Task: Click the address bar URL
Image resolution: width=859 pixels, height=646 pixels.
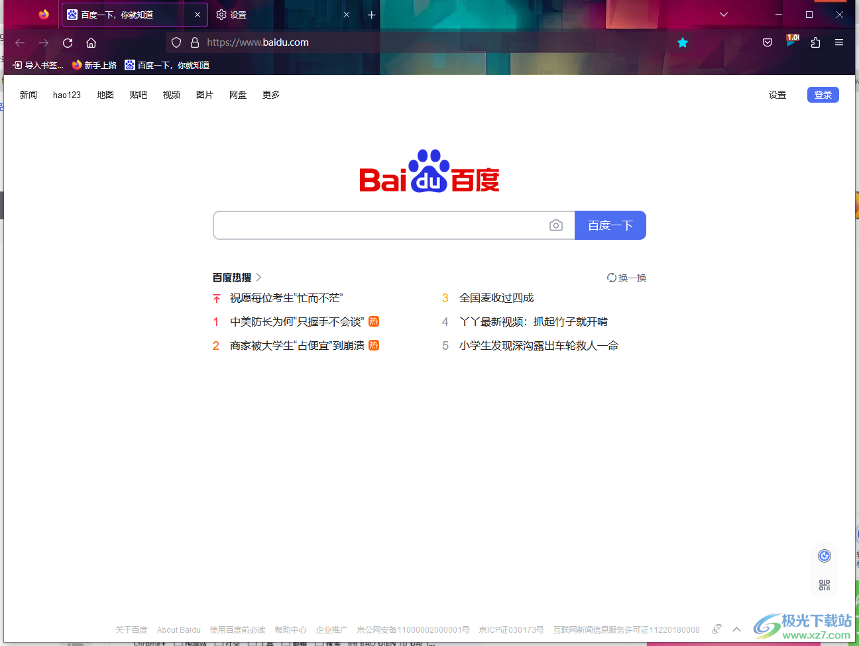Action: pyautogui.click(x=258, y=42)
